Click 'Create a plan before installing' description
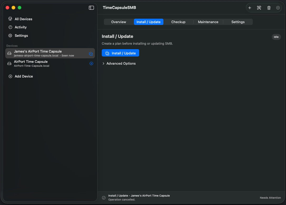The height and width of the screenshot is (205, 286). 137,43
